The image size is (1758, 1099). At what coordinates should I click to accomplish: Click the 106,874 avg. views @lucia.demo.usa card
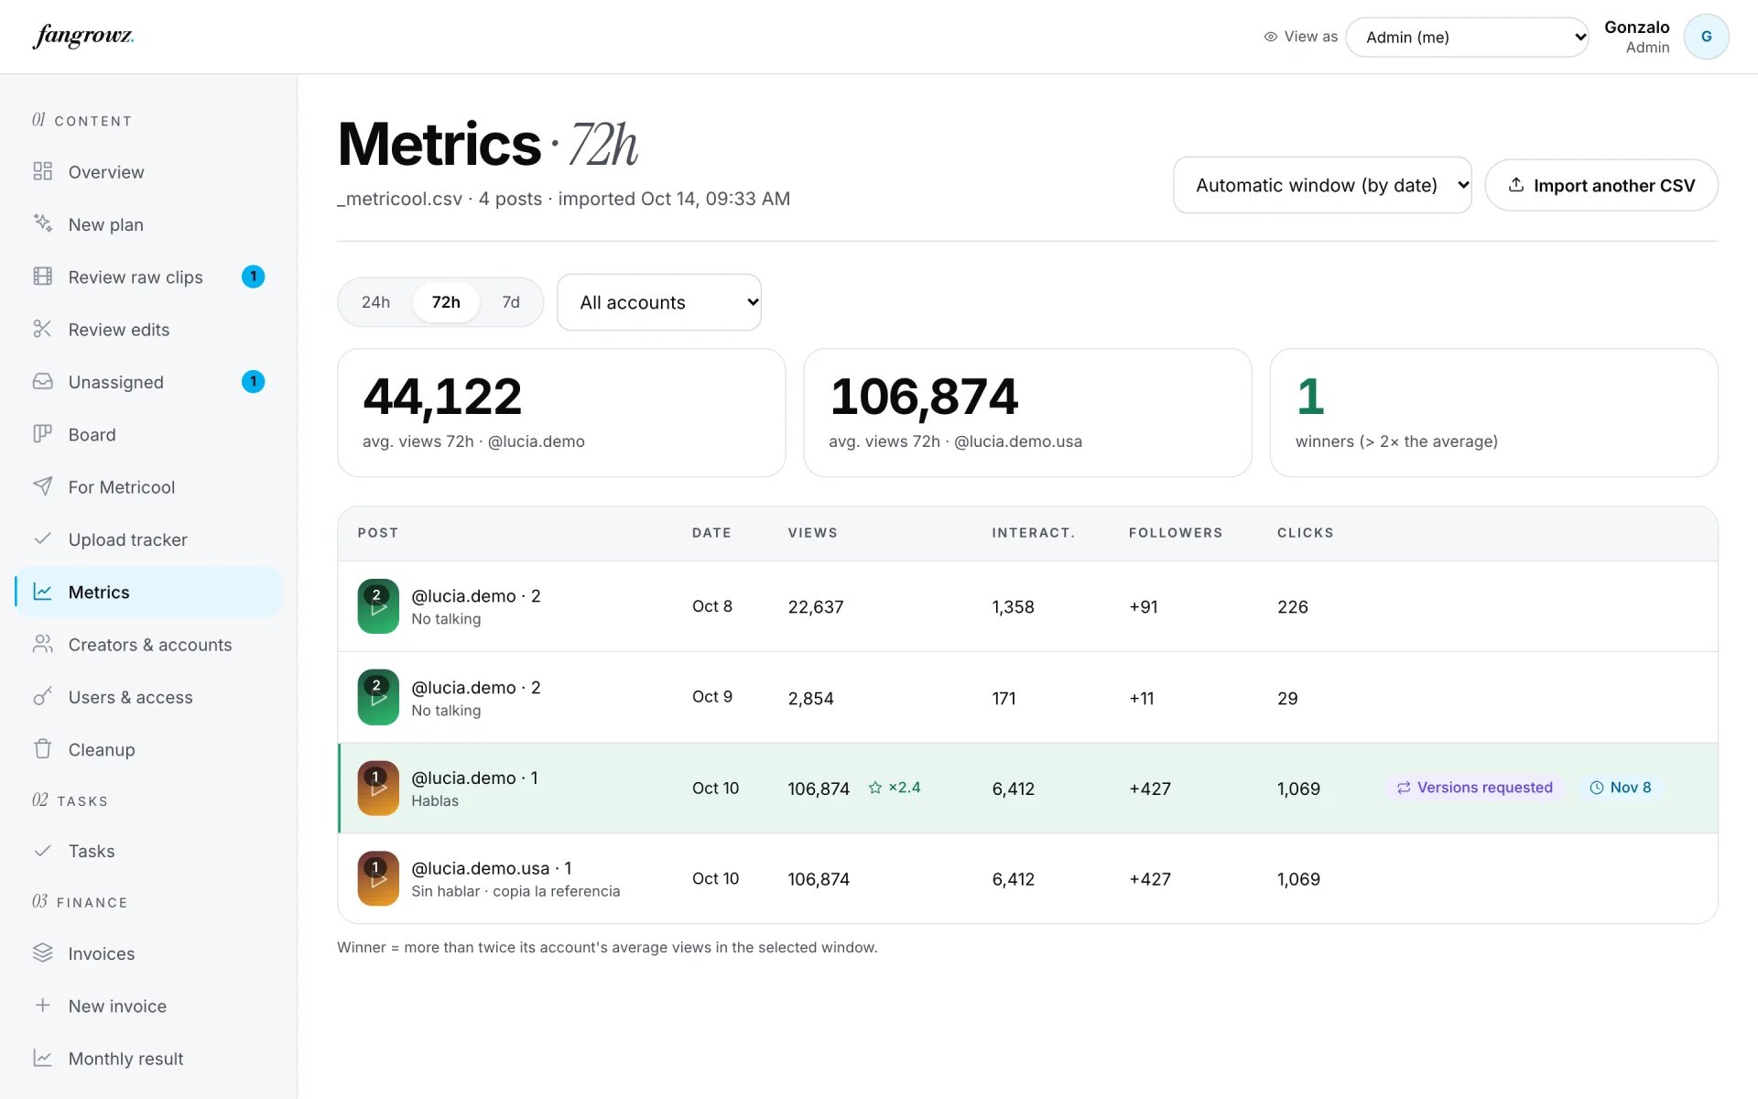pos(1027,412)
